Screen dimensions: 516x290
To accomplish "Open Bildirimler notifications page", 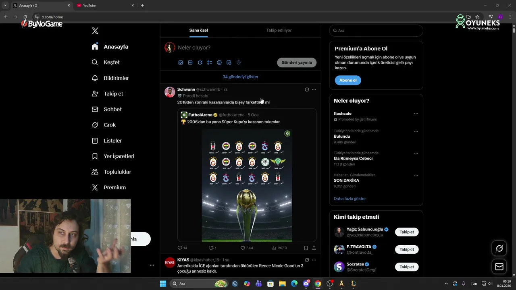I will click(110, 78).
